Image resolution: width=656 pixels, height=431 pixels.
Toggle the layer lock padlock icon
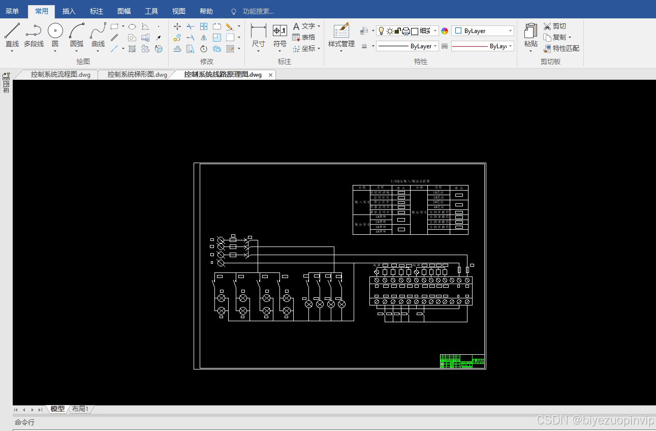tap(398, 31)
